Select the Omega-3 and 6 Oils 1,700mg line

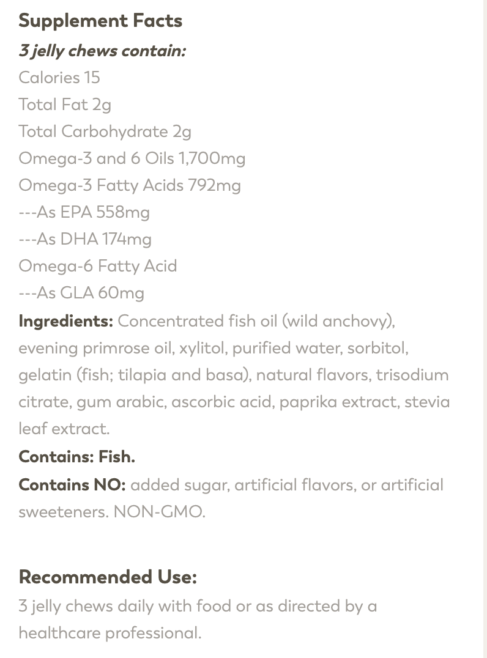(132, 158)
